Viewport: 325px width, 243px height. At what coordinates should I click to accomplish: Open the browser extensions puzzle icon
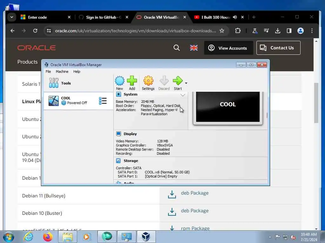tap(238, 31)
